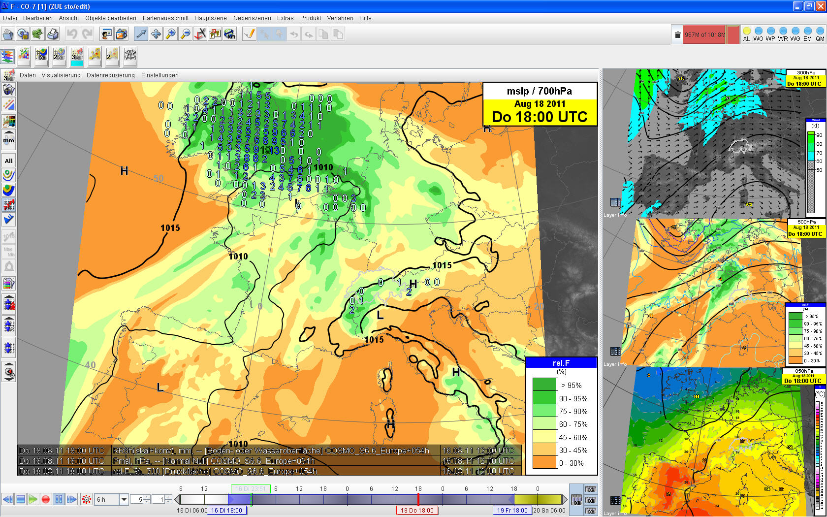Screen dimensions: 827x517
Task: Open the Kartenausschnitt menu
Action: pos(165,18)
